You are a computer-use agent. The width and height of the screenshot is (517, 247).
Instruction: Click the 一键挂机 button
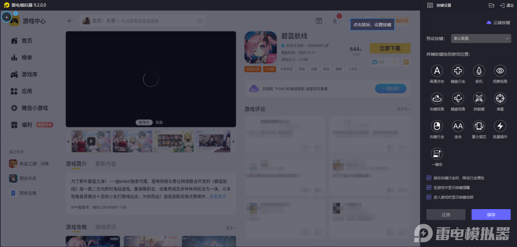click(x=390, y=88)
